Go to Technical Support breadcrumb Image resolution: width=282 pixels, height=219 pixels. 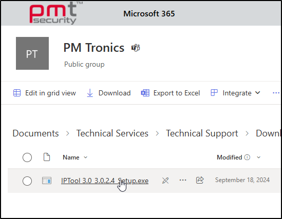202,133
